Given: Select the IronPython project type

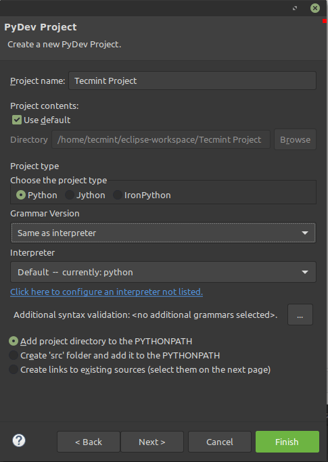Looking at the screenshot, I should [x=118, y=195].
